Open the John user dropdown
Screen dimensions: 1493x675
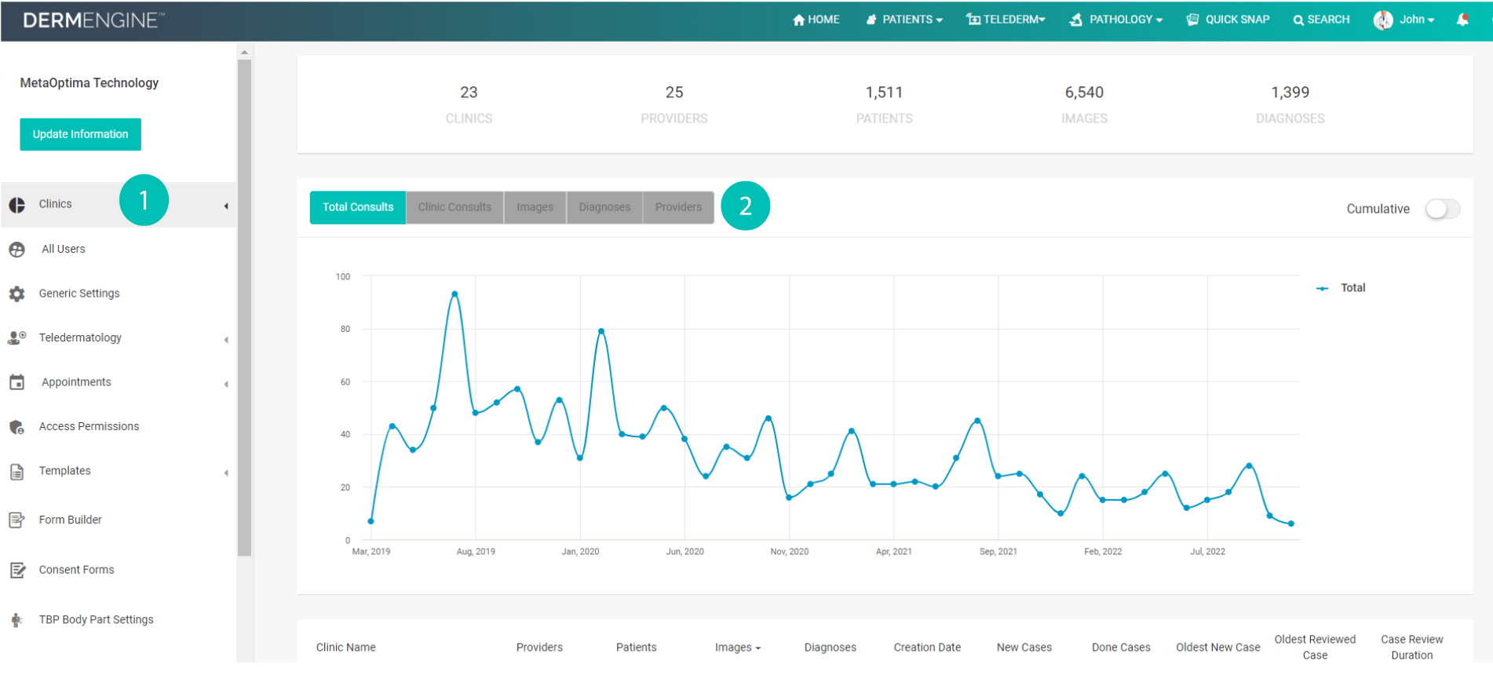coord(1404,20)
